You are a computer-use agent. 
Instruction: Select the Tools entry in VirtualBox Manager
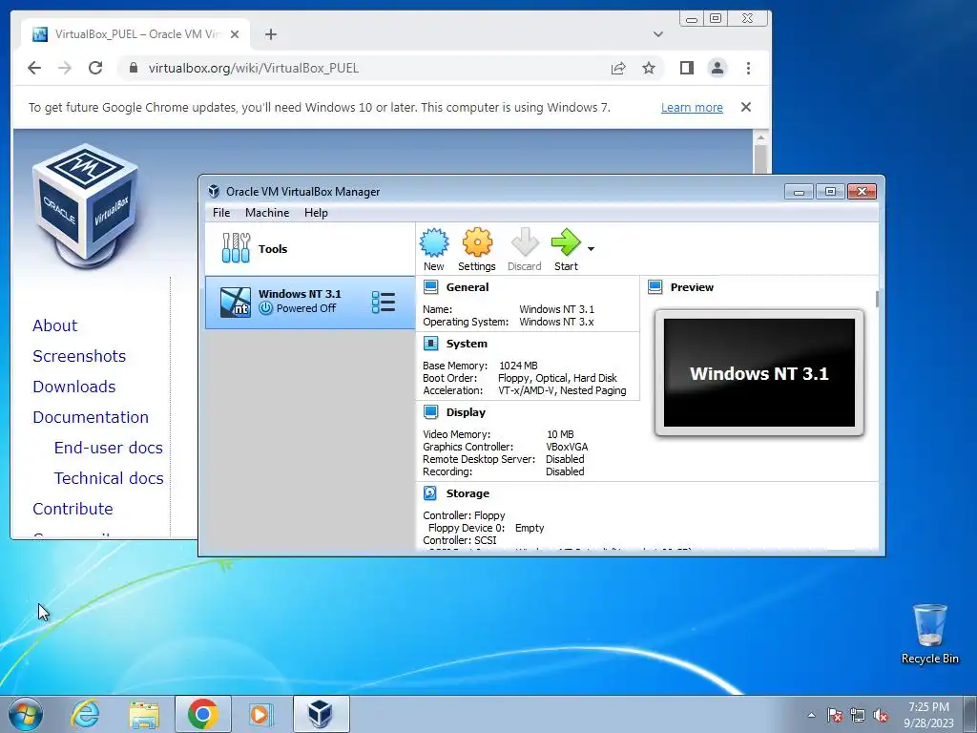pyautogui.click(x=310, y=249)
